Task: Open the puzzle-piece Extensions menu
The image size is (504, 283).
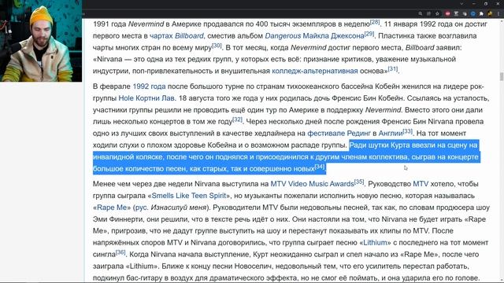Action: tap(481, 13)
